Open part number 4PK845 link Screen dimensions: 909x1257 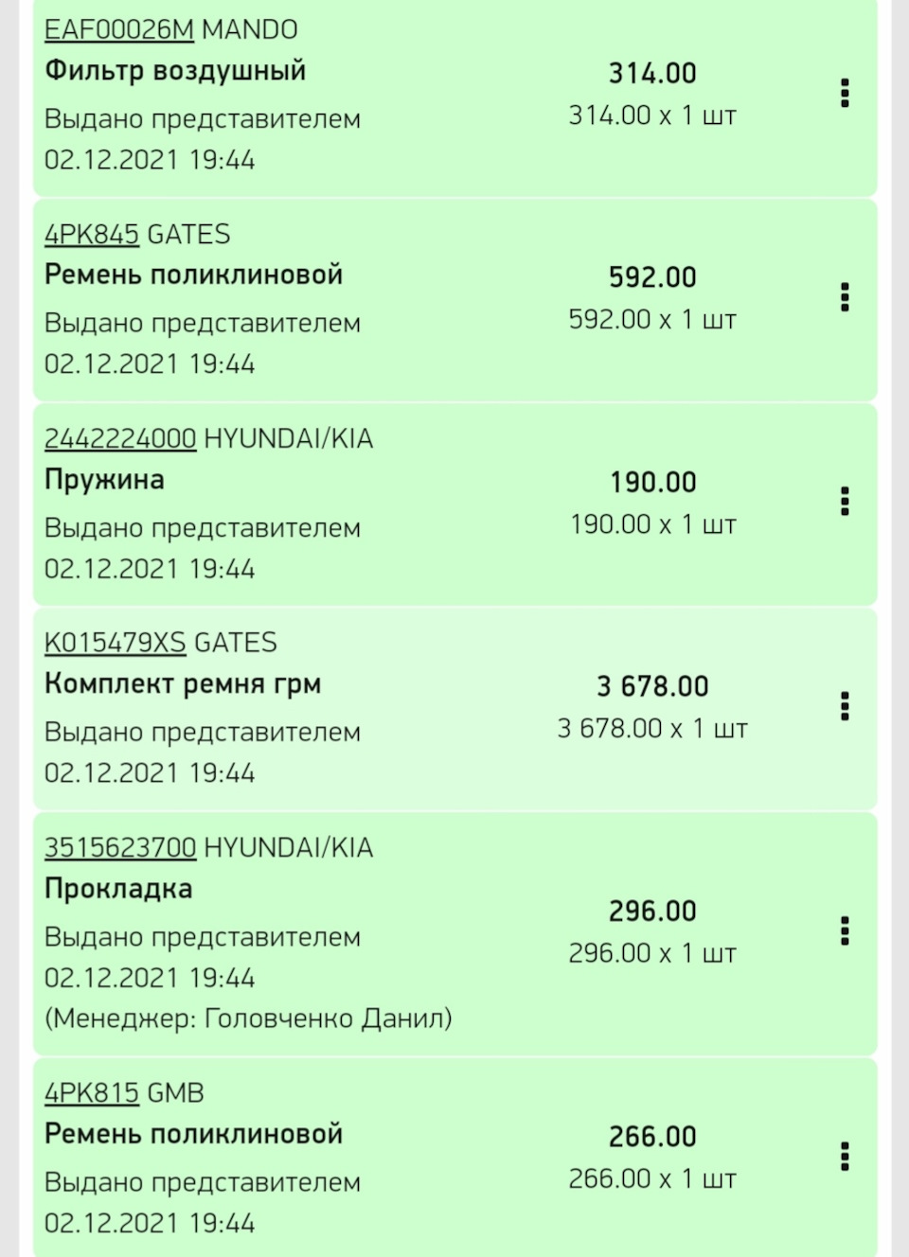pyautogui.click(x=91, y=235)
